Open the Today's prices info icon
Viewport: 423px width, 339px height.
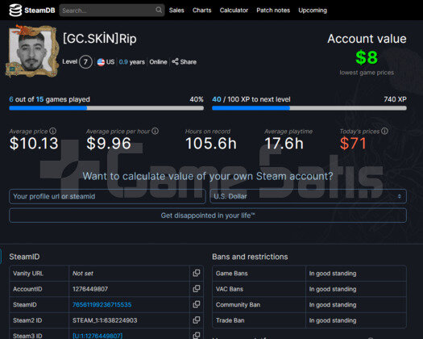pos(384,131)
